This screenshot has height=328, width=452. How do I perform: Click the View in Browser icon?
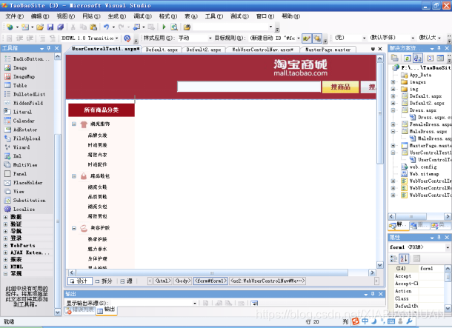click(174, 27)
